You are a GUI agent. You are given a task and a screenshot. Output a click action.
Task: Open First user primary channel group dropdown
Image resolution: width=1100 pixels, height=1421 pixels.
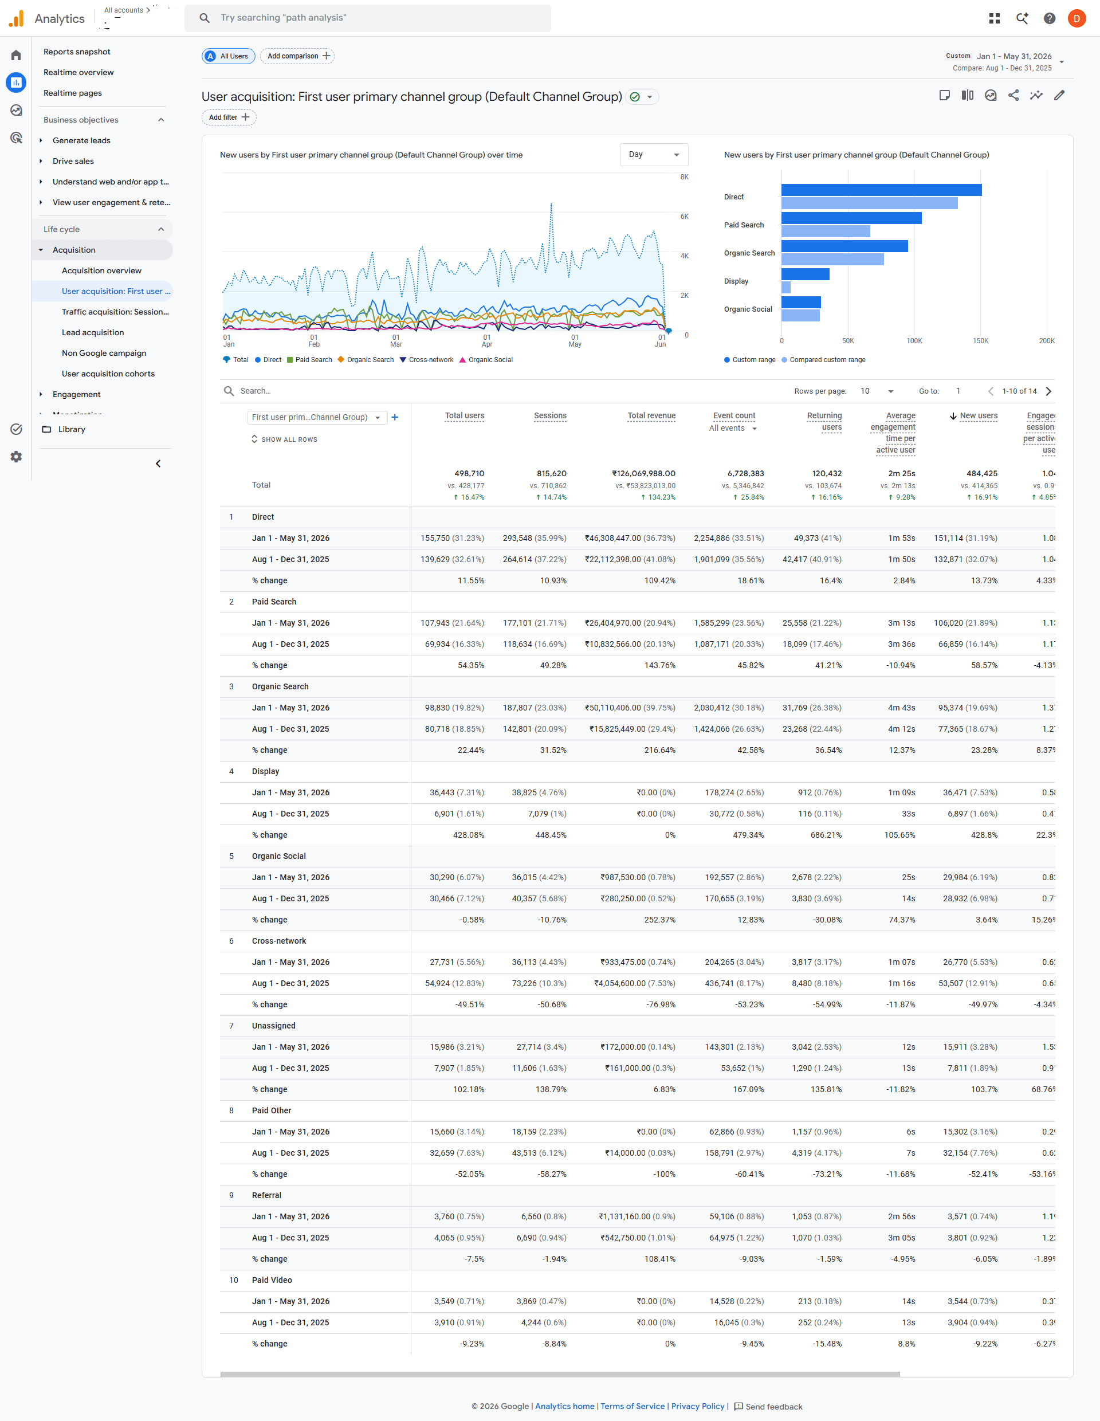pyautogui.click(x=317, y=417)
